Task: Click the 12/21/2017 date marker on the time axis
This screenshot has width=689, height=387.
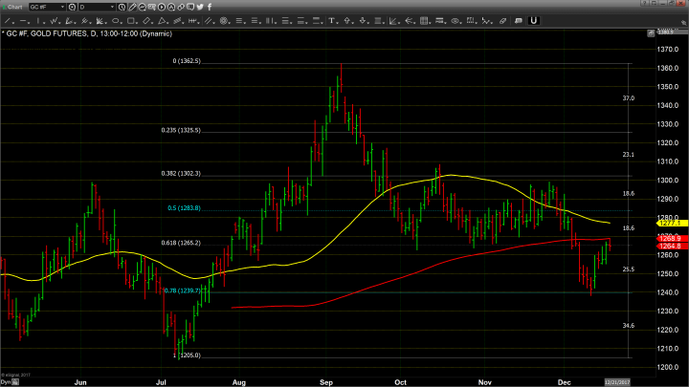Action: click(x=612, y=381)
